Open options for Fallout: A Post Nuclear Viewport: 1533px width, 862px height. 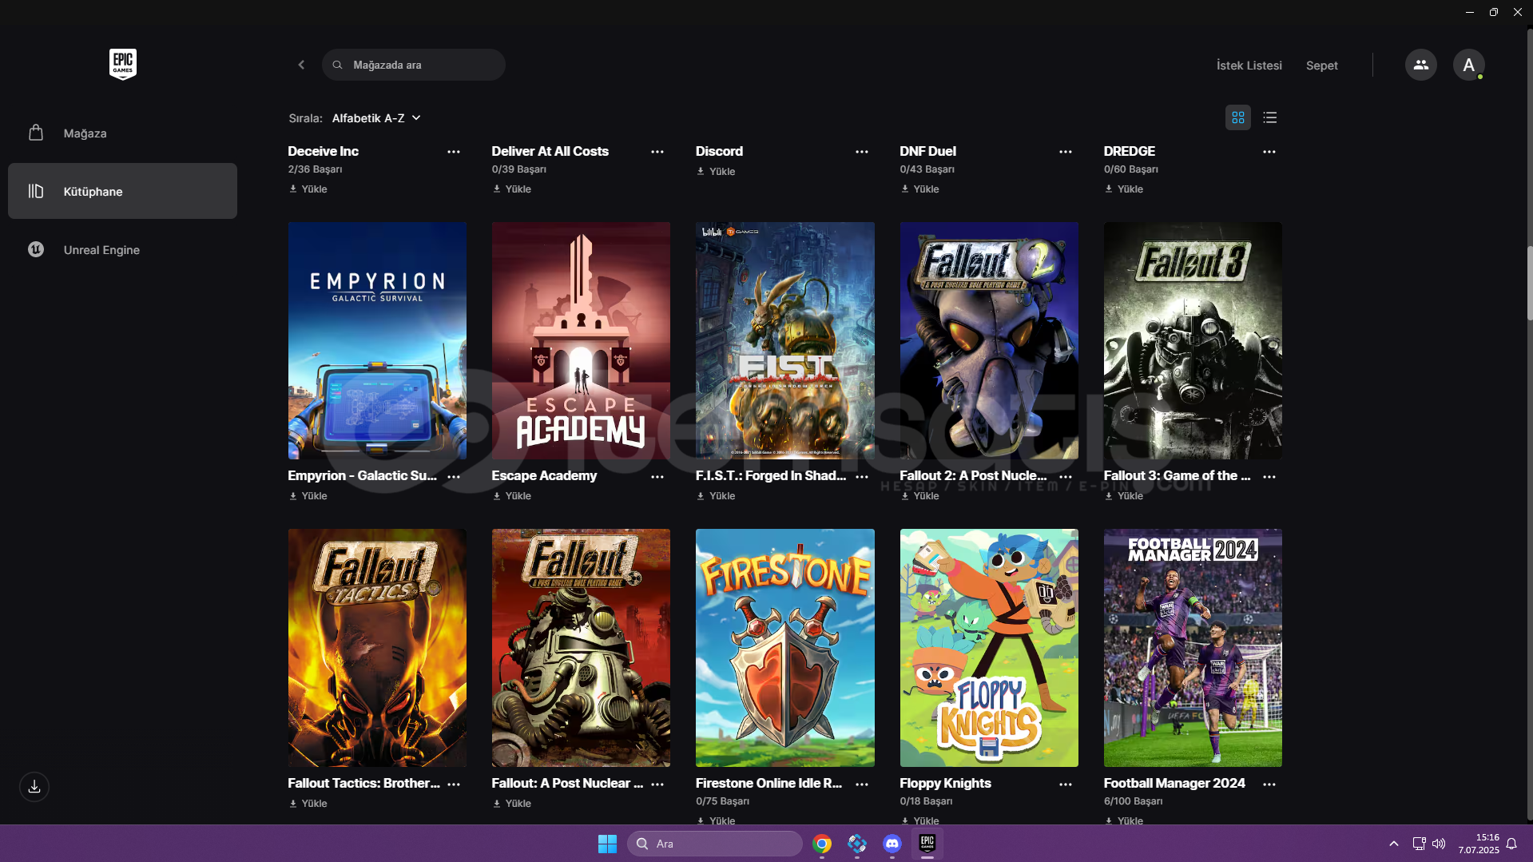657,785
